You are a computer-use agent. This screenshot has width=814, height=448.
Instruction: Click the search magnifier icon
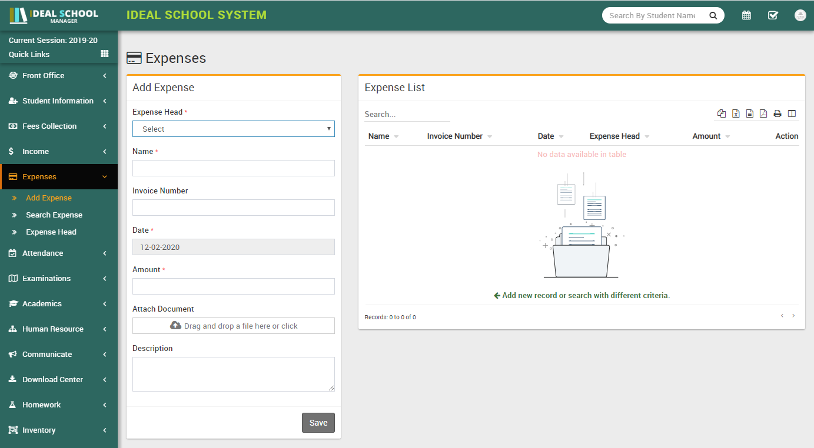click(x=713, y=16)
